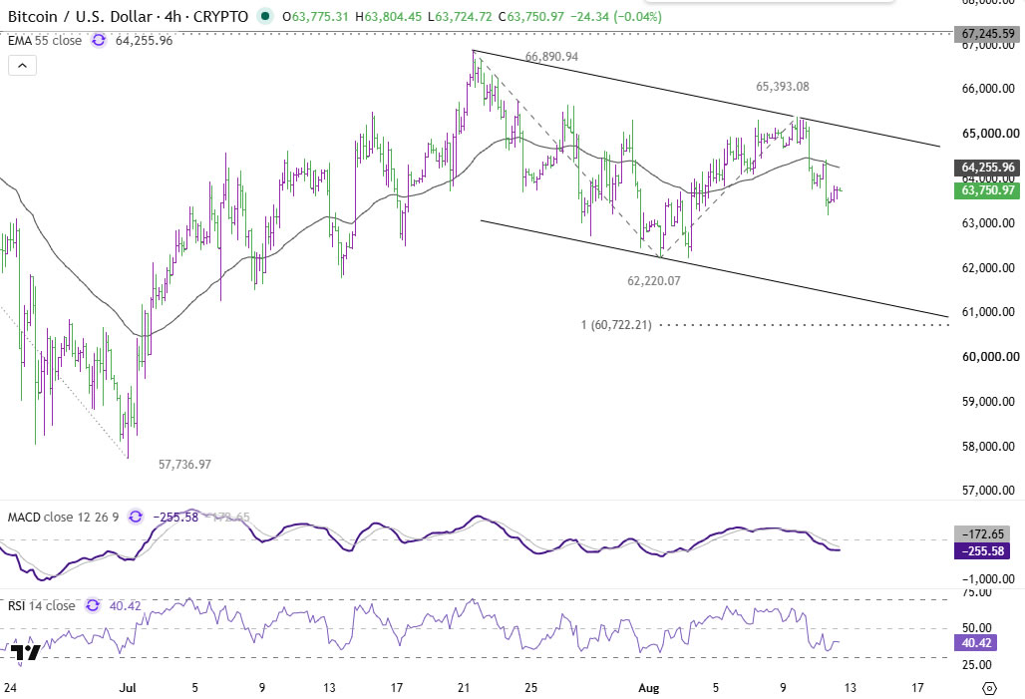Open chart settings gear icon
This screenshot has height=699, width=1025.
(x=990, y=688)
